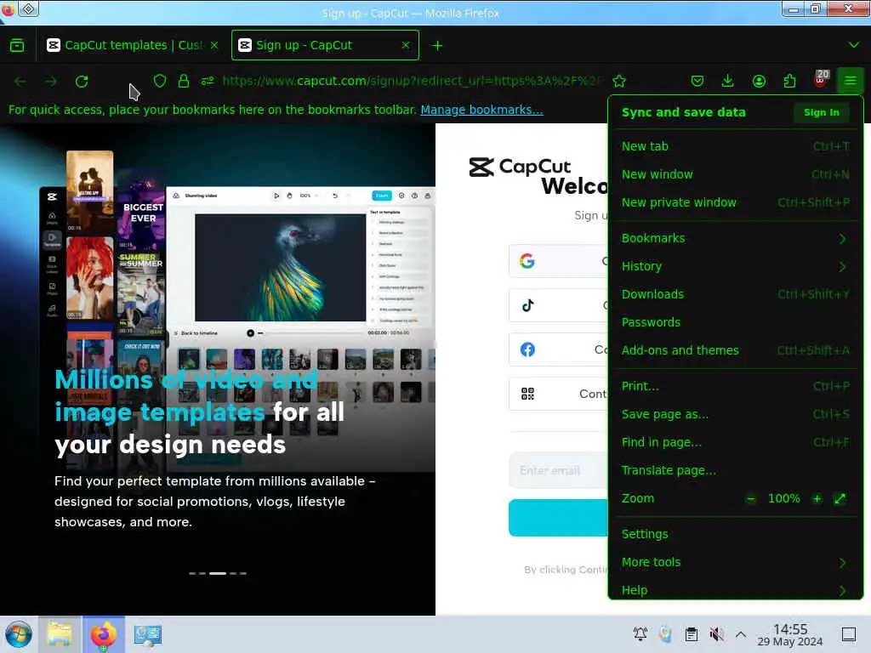Open tracking protection shield icon
This screenshot has width=871, height=653.
160,81
